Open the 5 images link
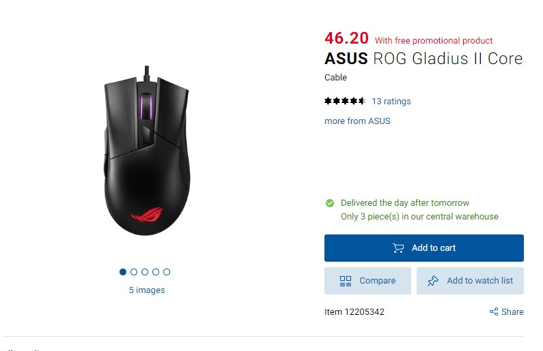 pos(147,290)
